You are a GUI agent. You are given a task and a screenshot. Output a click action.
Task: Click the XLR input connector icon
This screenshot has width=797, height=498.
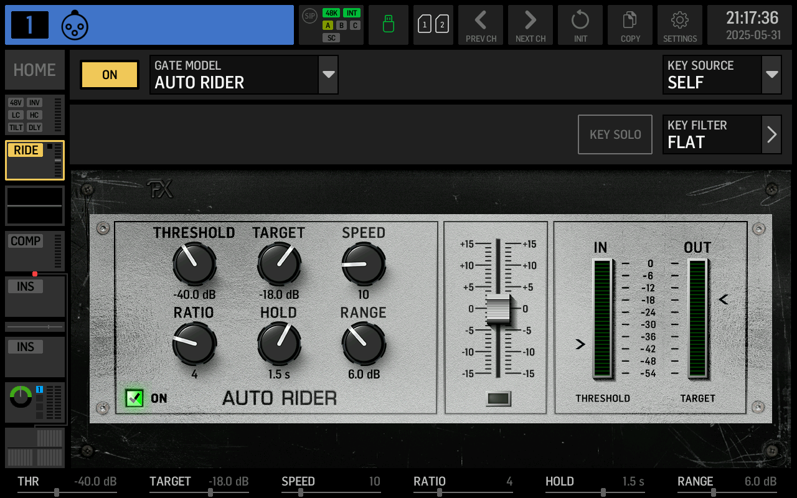75,26
